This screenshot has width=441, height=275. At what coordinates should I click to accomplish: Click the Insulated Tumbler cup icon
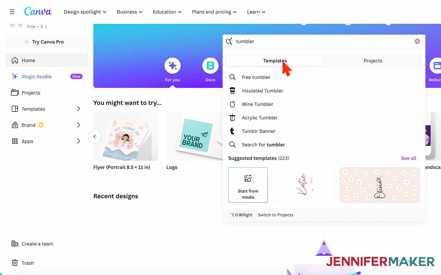232,91
